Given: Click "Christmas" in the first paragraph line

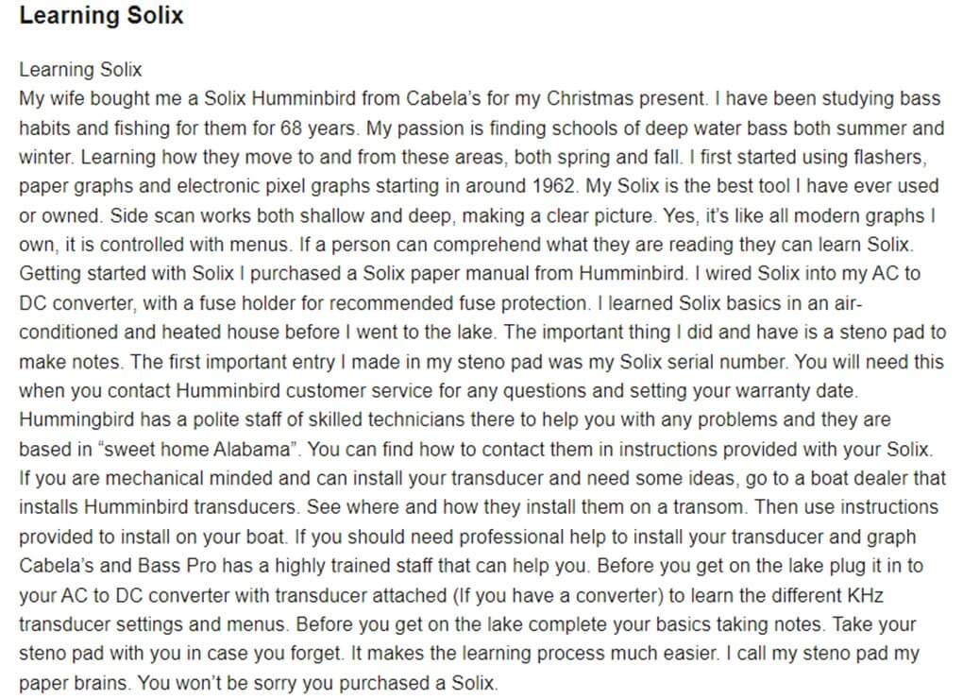Looking at the screenshot, I should [589, 99].
